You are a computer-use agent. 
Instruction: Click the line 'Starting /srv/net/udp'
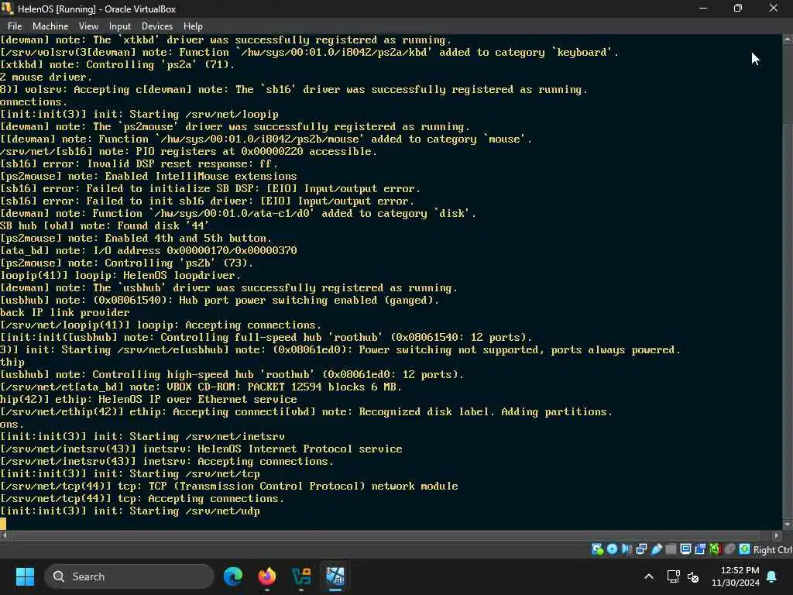point(130,511)
